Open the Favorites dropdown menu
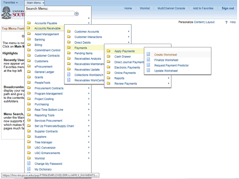Viewport: 239px width, 179px height. click(x=11, y=3)
